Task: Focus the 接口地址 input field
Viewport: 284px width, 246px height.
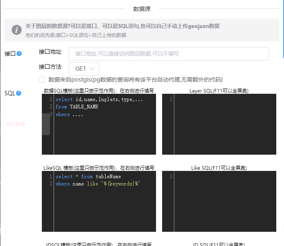Action: (169, 54)
